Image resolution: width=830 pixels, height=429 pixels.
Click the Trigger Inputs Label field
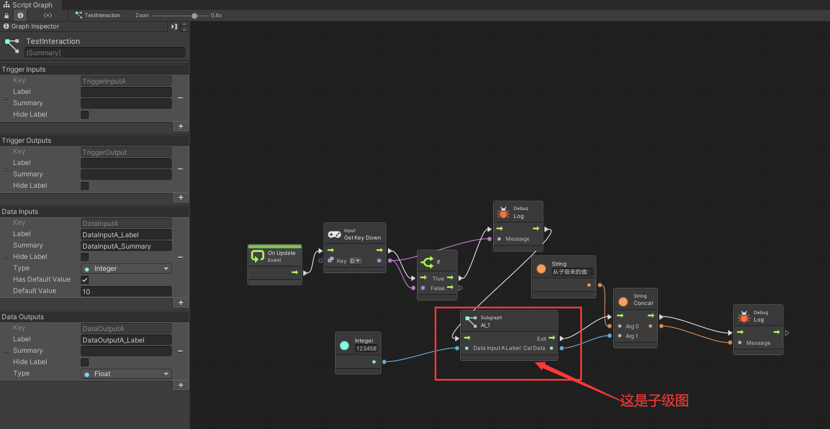point(126,92)
